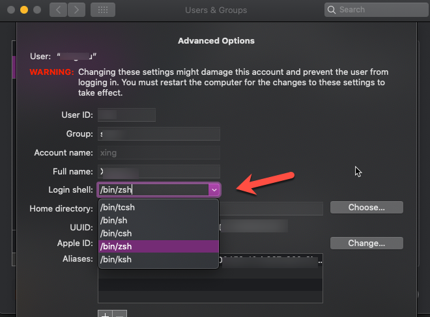Remove alias with minus button
Screen dimensions: 430x317
120,314
